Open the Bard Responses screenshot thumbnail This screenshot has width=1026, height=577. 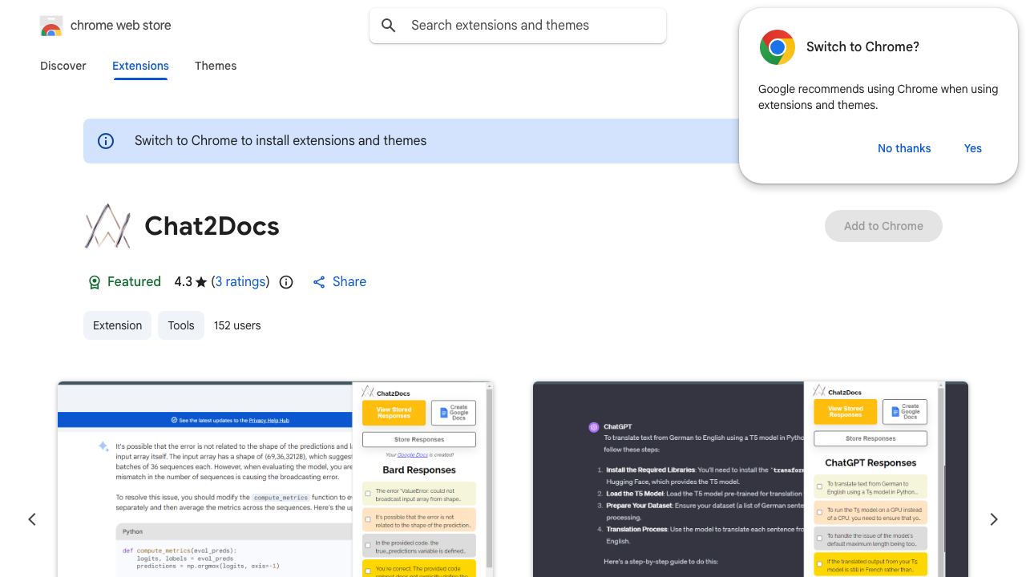coord(275,479)
